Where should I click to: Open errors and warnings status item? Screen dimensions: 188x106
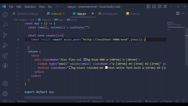(9, 101)
